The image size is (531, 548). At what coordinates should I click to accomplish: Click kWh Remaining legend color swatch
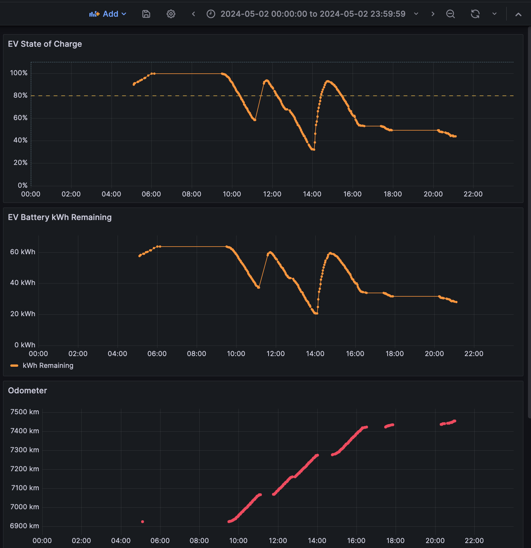pyautogui.click(x=14, y=366)
